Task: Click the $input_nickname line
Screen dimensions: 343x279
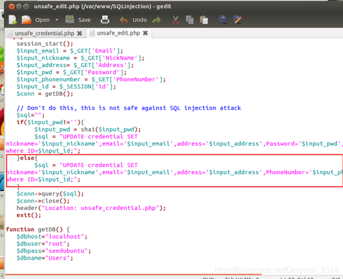Action: [x=80, y=58]
